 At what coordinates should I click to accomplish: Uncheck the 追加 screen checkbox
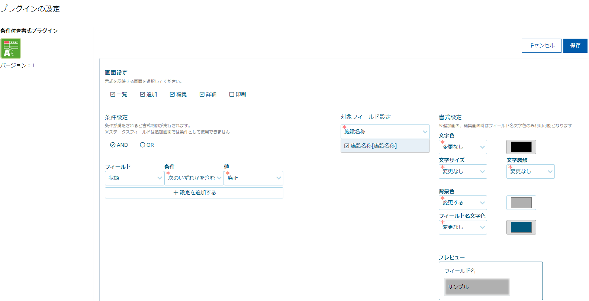click(x=142, y=94)
